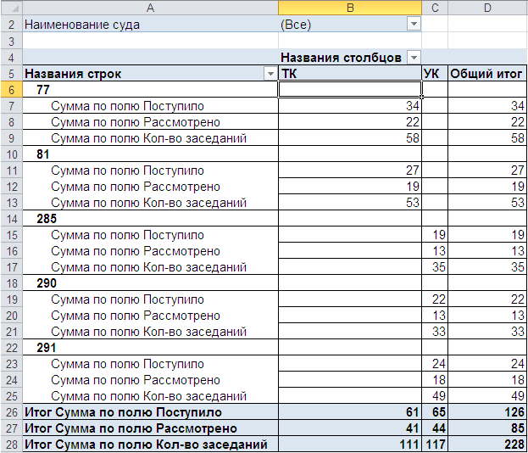Click Итог Сумма по полю Поступило label
528x453 pixels.
point(151,412)
